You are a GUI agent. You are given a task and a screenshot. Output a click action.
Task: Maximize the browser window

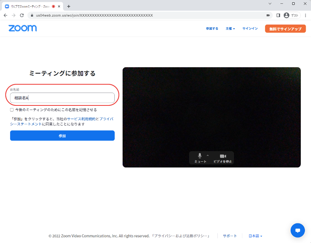click(x=293, y=3)
